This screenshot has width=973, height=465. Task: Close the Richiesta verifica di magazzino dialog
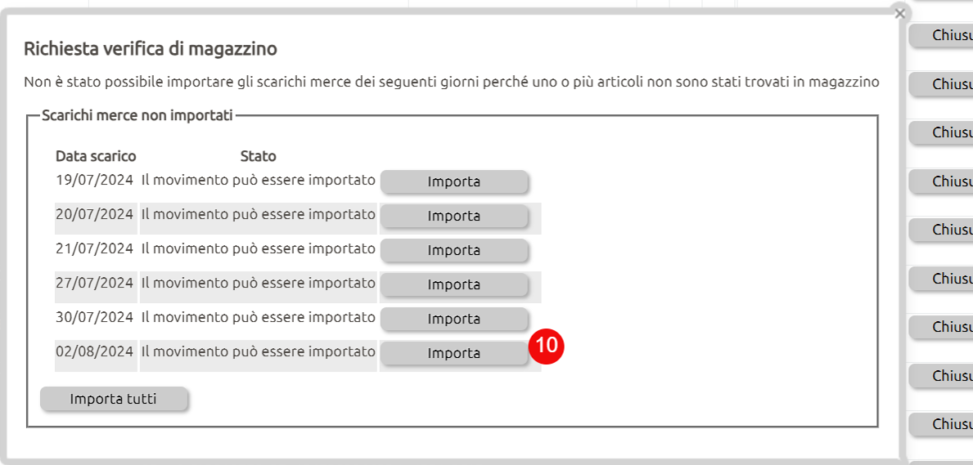(900, 14)
